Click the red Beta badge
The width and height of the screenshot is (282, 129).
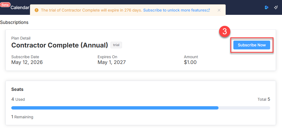pos(5,5)
